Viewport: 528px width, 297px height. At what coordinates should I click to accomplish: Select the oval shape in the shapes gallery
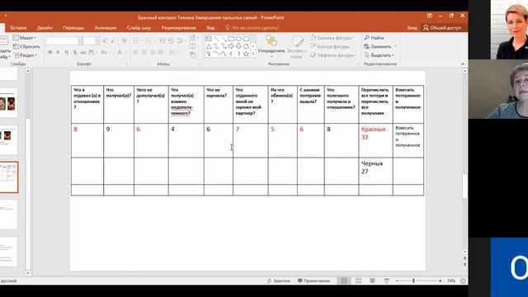[238, 39]
